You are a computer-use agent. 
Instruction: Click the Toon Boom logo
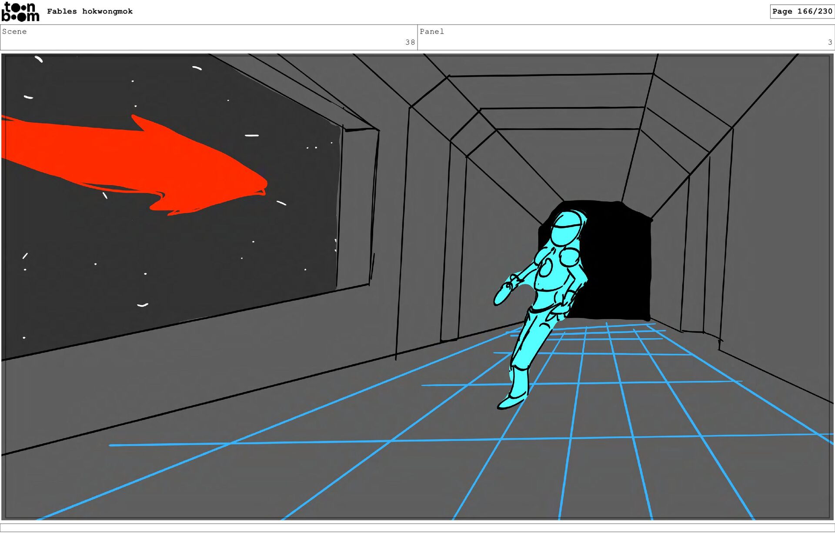pyautogui.click(x=20, y=12)
